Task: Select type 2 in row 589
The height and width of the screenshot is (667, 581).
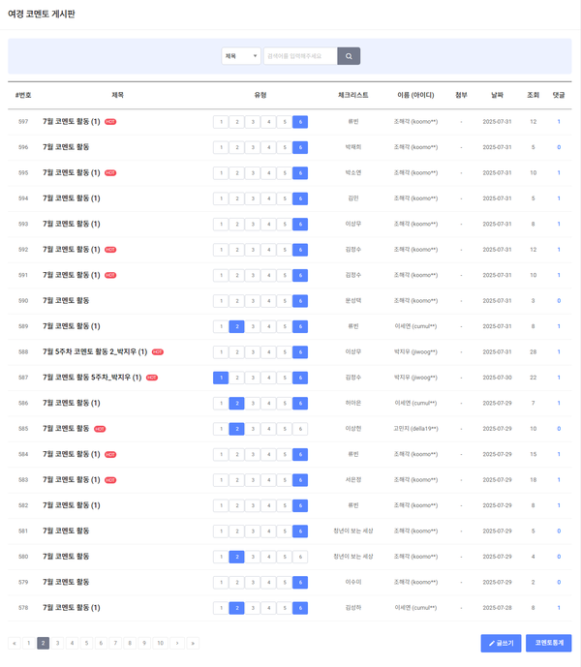Action: tap(236, 326)
